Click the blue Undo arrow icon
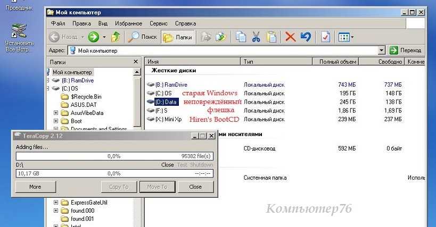 pyautogui.click(x=306, y=37)
